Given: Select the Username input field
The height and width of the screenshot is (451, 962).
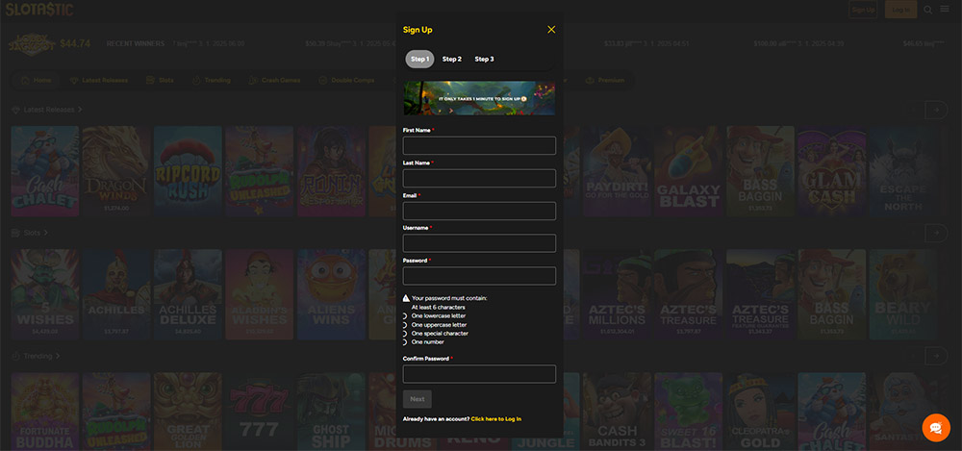Looking at the screenshot, I should (x=479, y=243).
